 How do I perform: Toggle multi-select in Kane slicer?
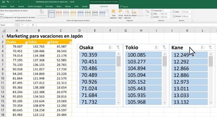point(203,48)
